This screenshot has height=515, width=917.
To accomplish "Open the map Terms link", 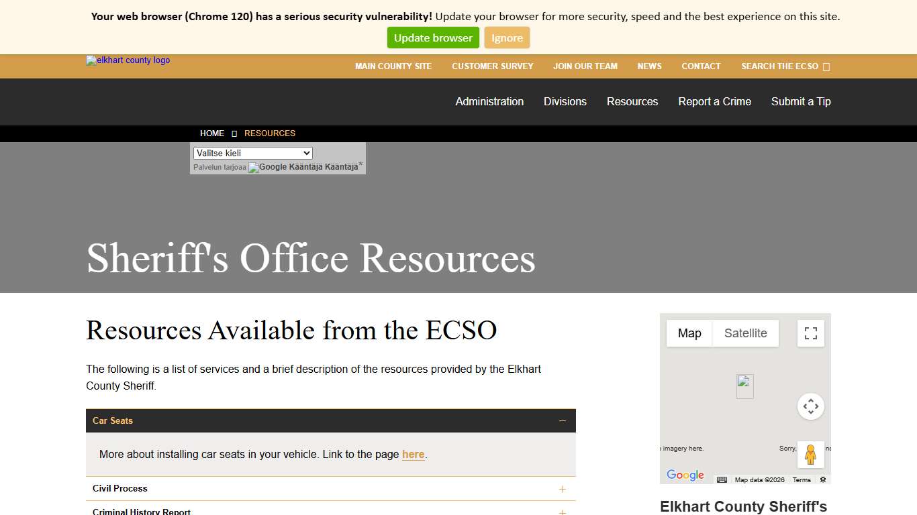I will [x=802, y=479].
